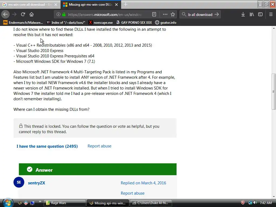Click the Answer checkmark icon

pos(30,169)
